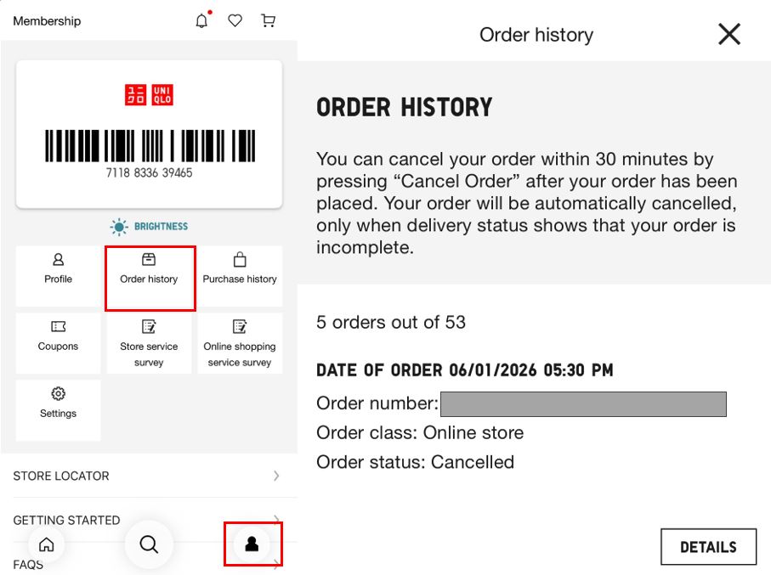
Task: Expand the Store Locator row
Action: pyautogui.click(x=146, y=476)
